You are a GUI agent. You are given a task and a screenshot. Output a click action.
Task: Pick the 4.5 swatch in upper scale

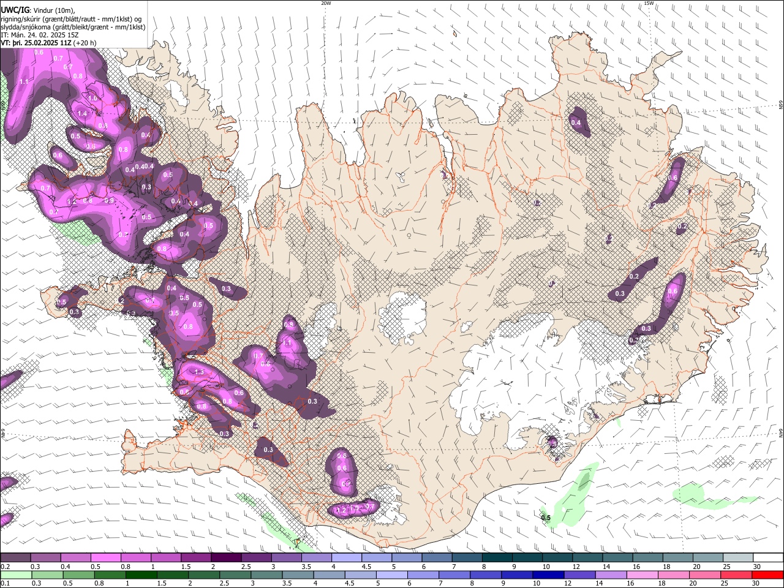(376, 558)
